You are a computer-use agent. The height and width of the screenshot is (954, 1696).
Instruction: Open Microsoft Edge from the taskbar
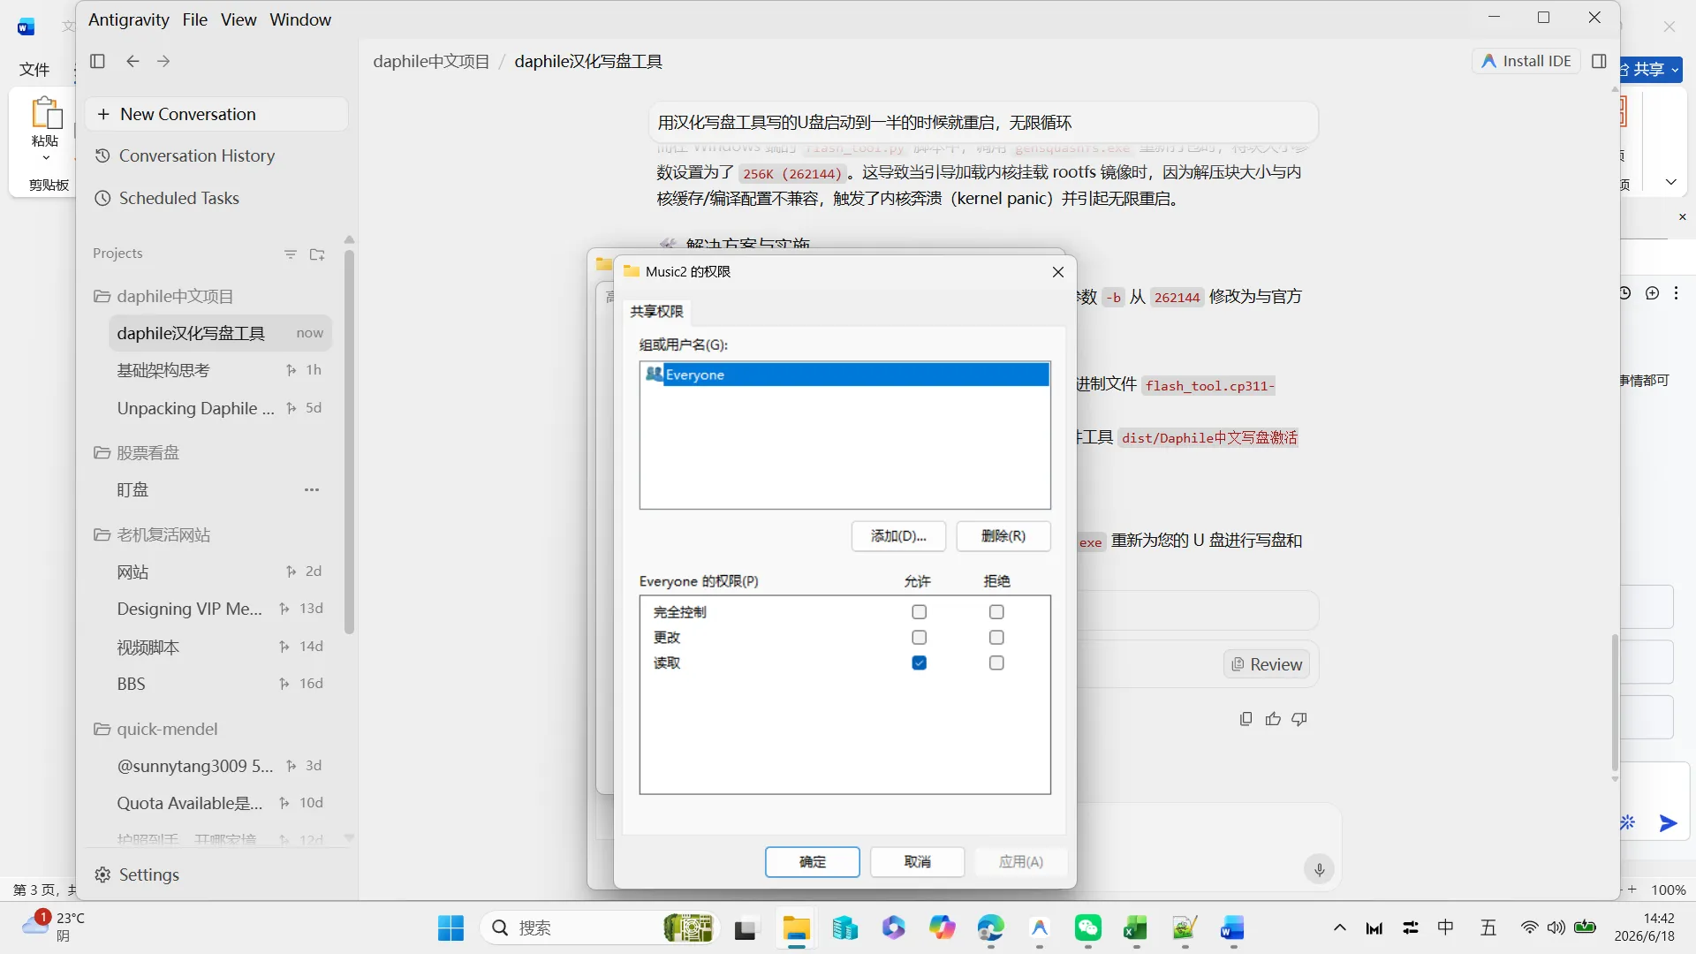click(990, 927)
